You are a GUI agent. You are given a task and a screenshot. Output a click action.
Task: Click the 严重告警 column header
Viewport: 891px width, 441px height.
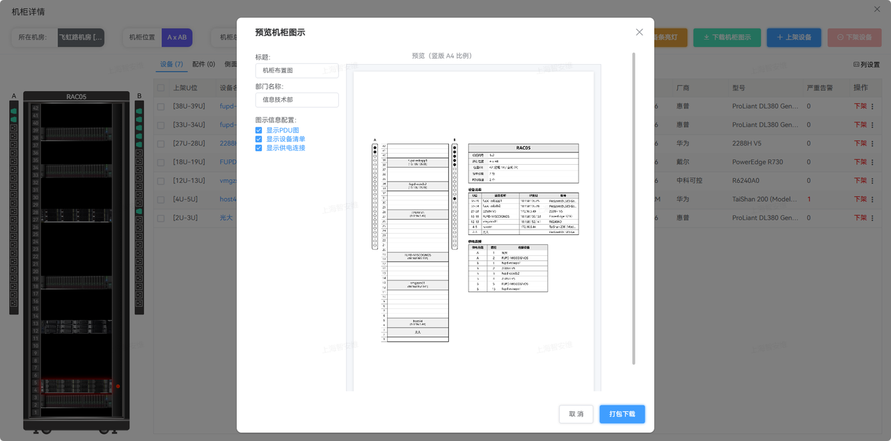click(x=820, y=88)
